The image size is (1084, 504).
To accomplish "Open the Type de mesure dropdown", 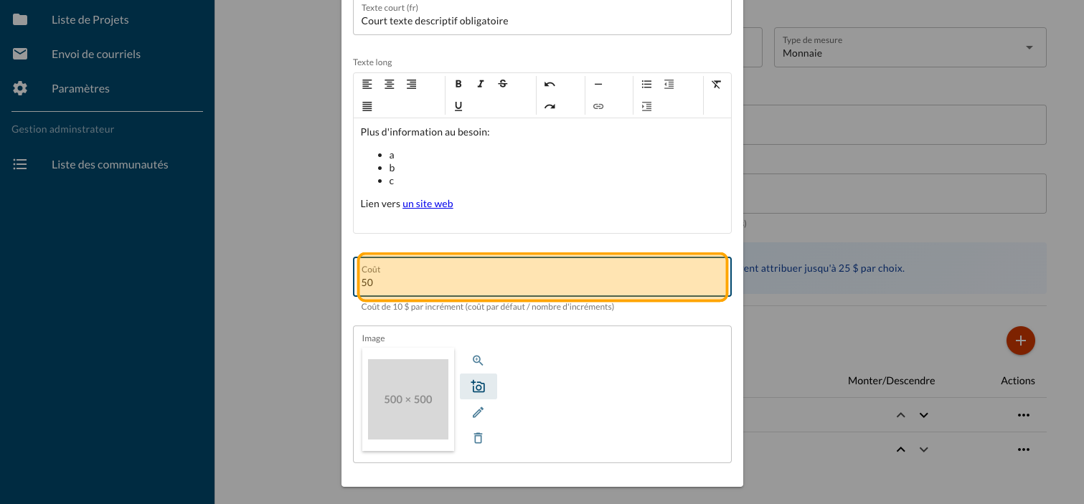I will click(909, 47).
